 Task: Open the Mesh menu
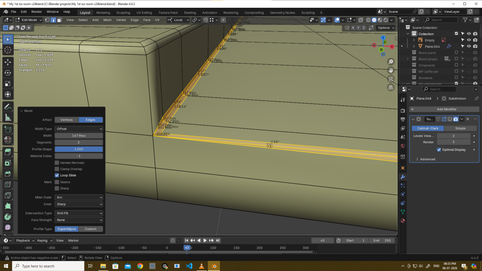click(107, 20)
